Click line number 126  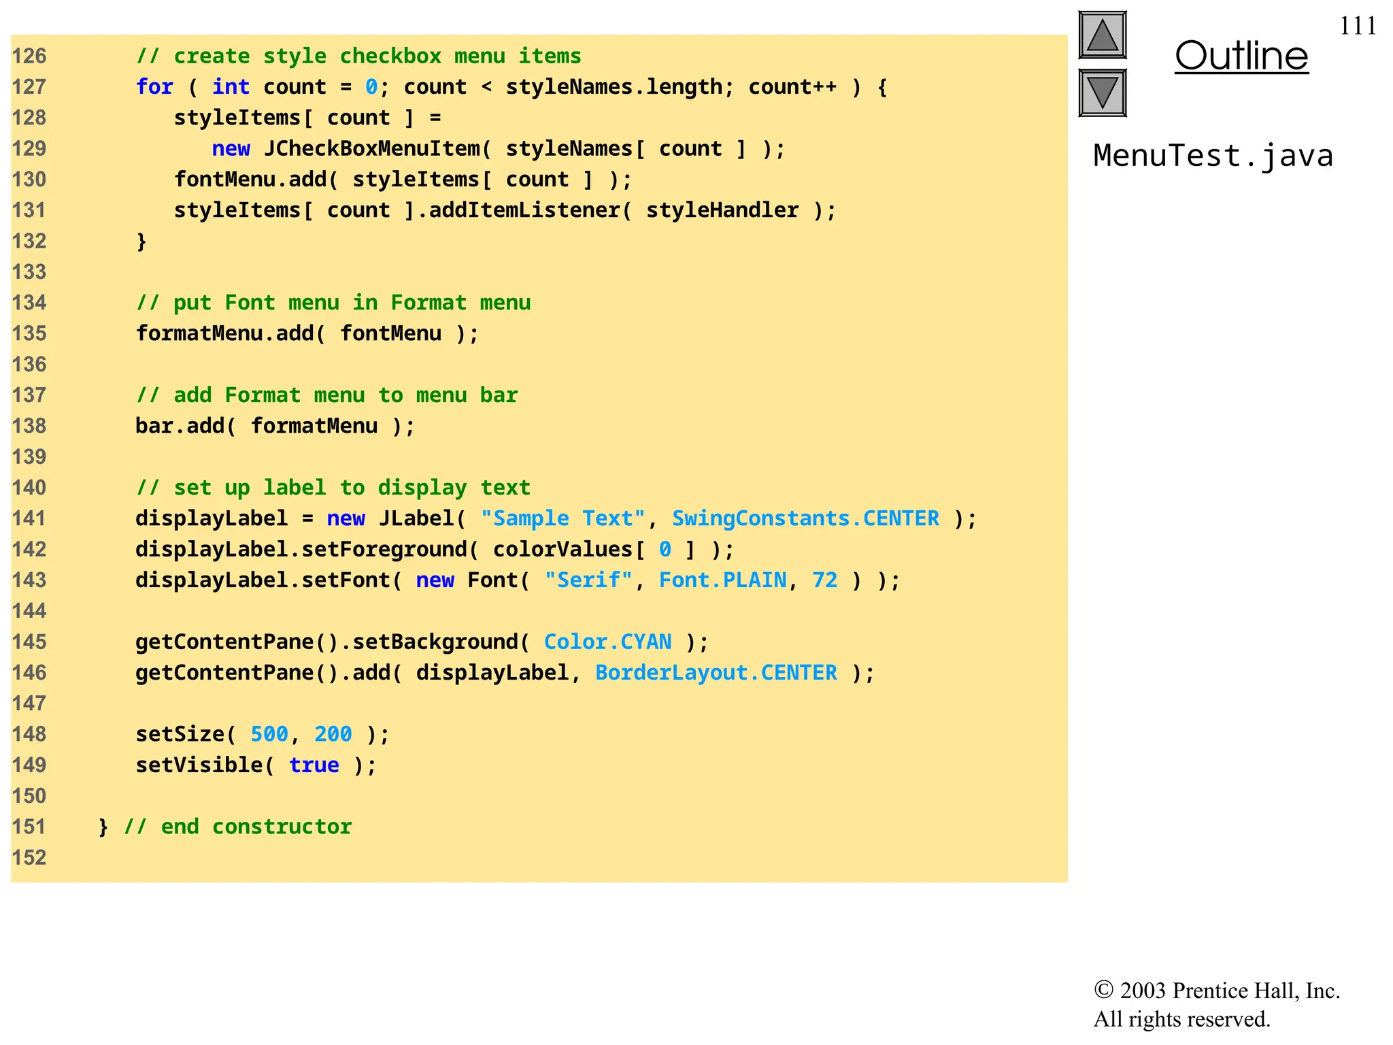pyautogui.click(x=29, y=56)
